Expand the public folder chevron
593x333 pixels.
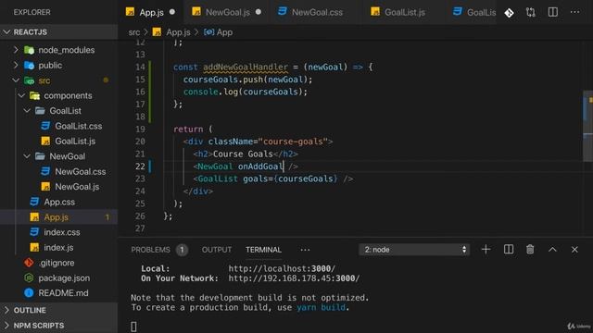[x=16, y=66]
